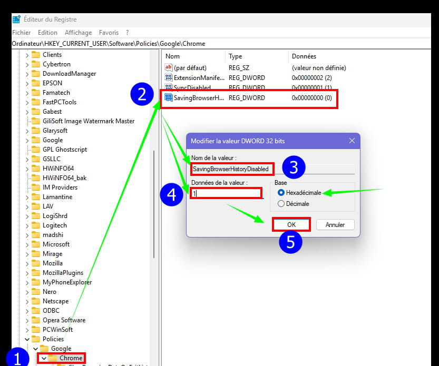Collapse the Google subkey under Policies
Screen dimensions: 439x366
pyautogui.click(x=35, y=349)
